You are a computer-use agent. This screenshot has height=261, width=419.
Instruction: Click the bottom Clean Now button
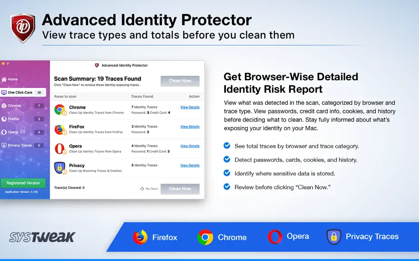tap(180, 189)
